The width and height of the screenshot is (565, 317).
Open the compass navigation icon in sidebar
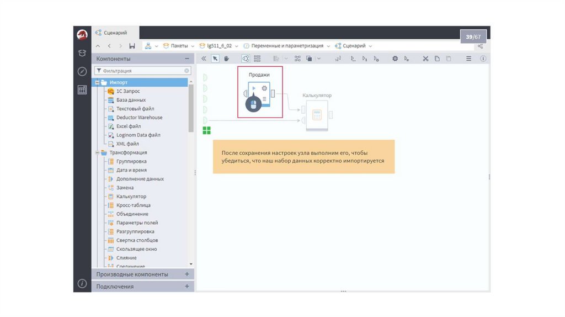(82, 71)
